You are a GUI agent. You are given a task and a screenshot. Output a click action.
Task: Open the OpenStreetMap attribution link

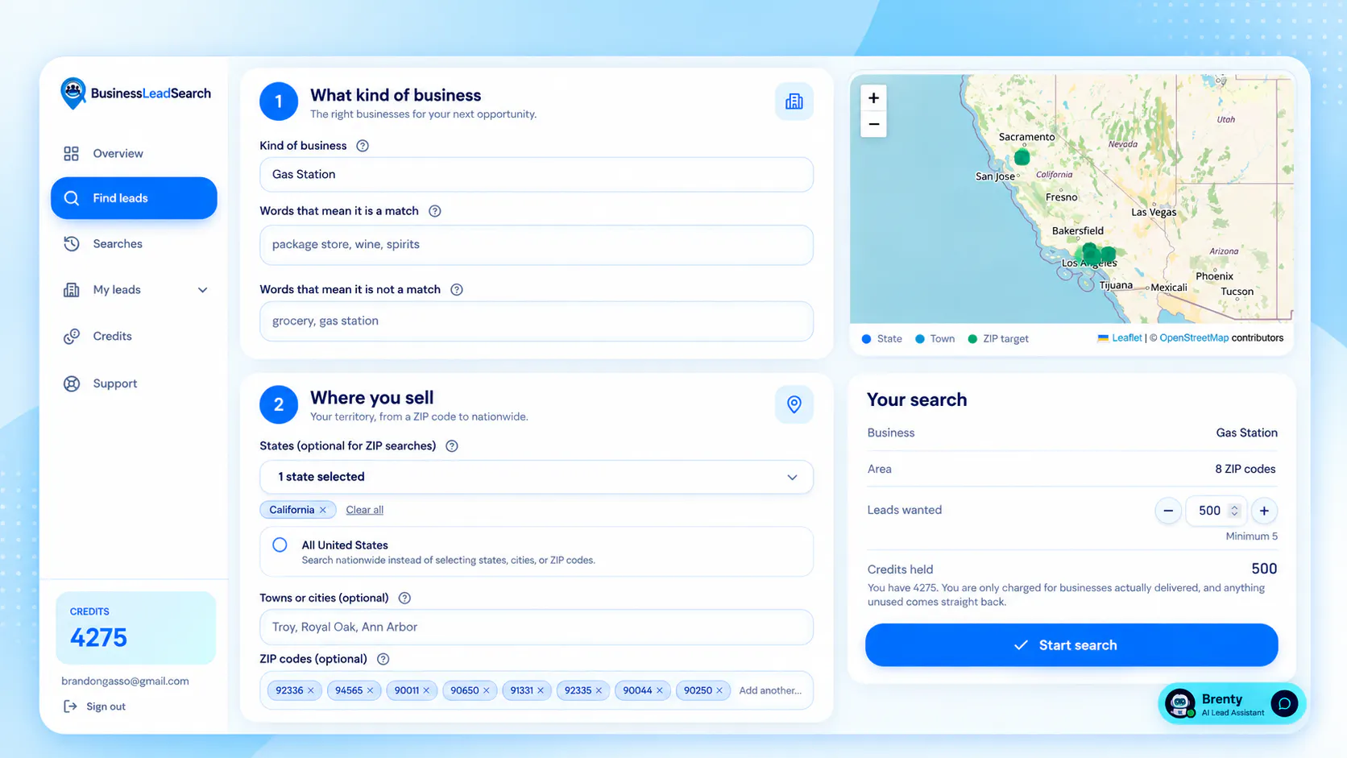click(x=1194, y=338)
